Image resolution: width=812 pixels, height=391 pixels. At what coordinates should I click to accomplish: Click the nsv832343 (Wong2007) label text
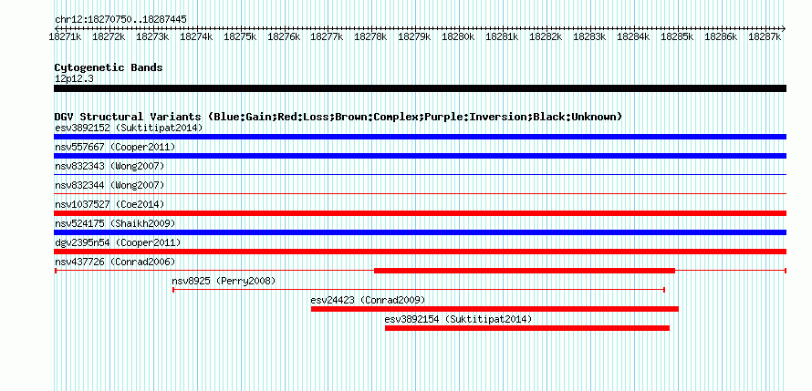pyautogui.click(x=109, y=166)
